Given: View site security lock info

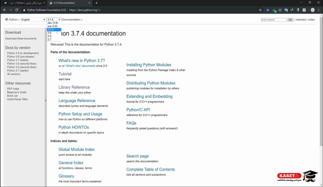Looking at the screenshot, I should (24, 10).
